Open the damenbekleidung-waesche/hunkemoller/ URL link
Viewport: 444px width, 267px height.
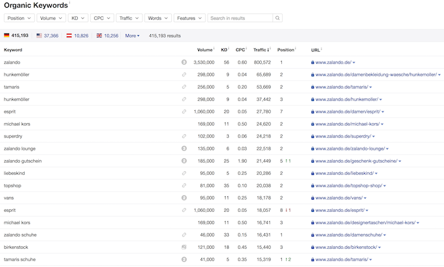click(x=376, y=75)
